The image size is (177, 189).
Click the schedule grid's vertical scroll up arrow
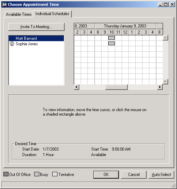pos(165,38)
